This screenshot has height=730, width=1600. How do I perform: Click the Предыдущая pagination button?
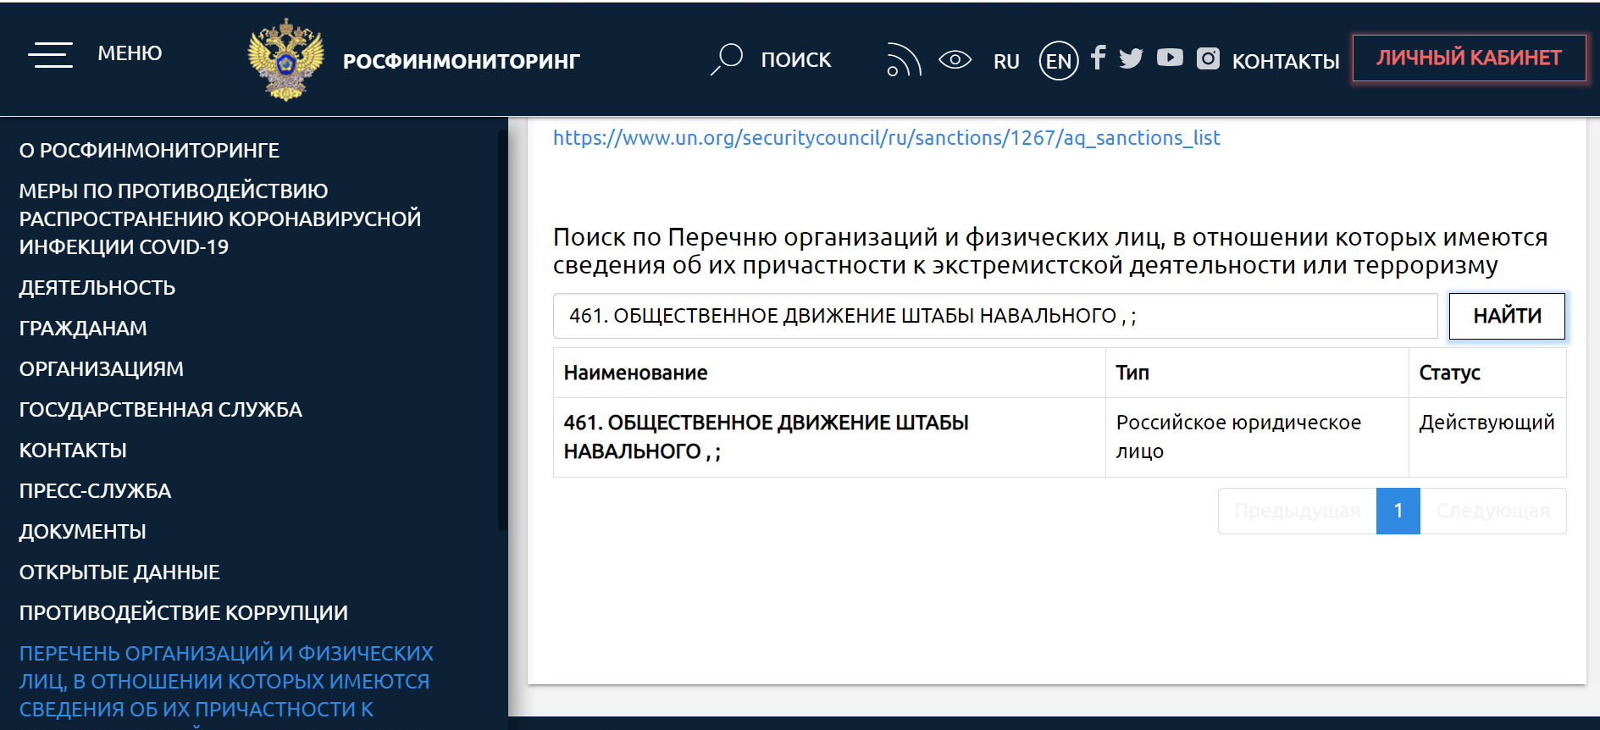click(x=1297, y=511)
